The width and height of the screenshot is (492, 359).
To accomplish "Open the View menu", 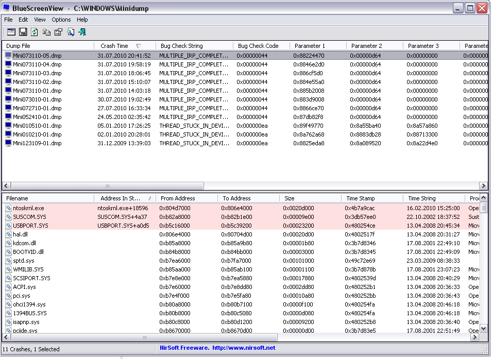I will pyautogui.click(x=40, y=20).
